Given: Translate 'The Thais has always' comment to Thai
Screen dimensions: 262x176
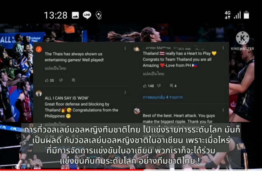Looking at the screenshot, I should [55, 68].
